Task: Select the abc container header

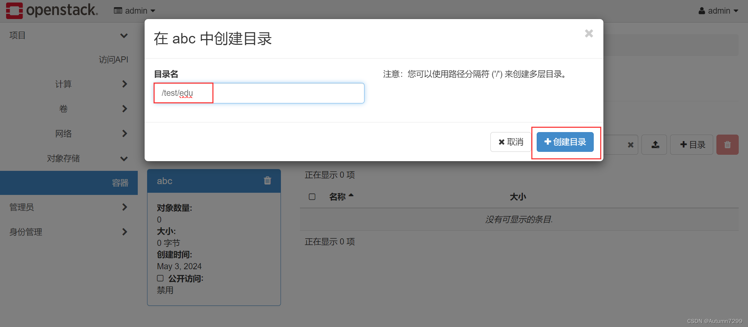Action: (214, 181)
